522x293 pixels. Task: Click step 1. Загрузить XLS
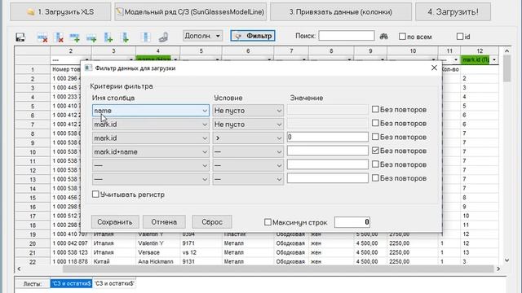[x=60, y=12]
